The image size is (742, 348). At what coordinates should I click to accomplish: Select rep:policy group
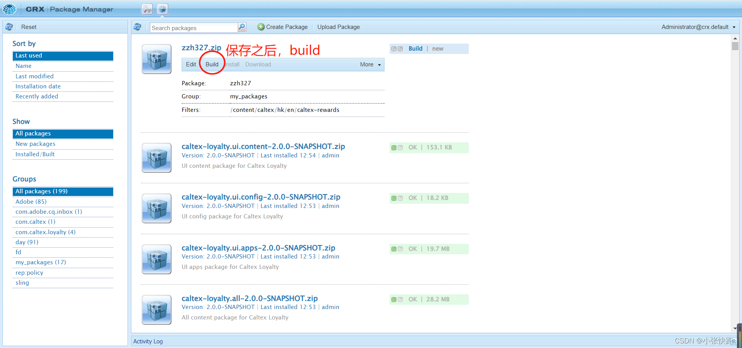63,273
